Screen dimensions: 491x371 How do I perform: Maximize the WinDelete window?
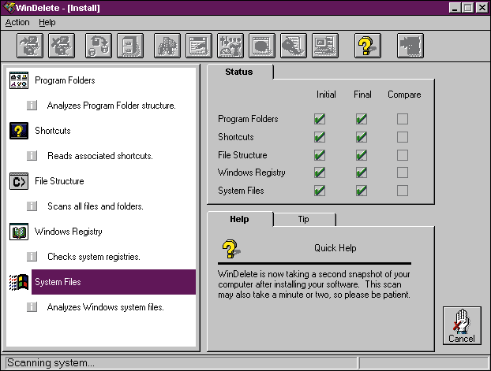[468, 8]
